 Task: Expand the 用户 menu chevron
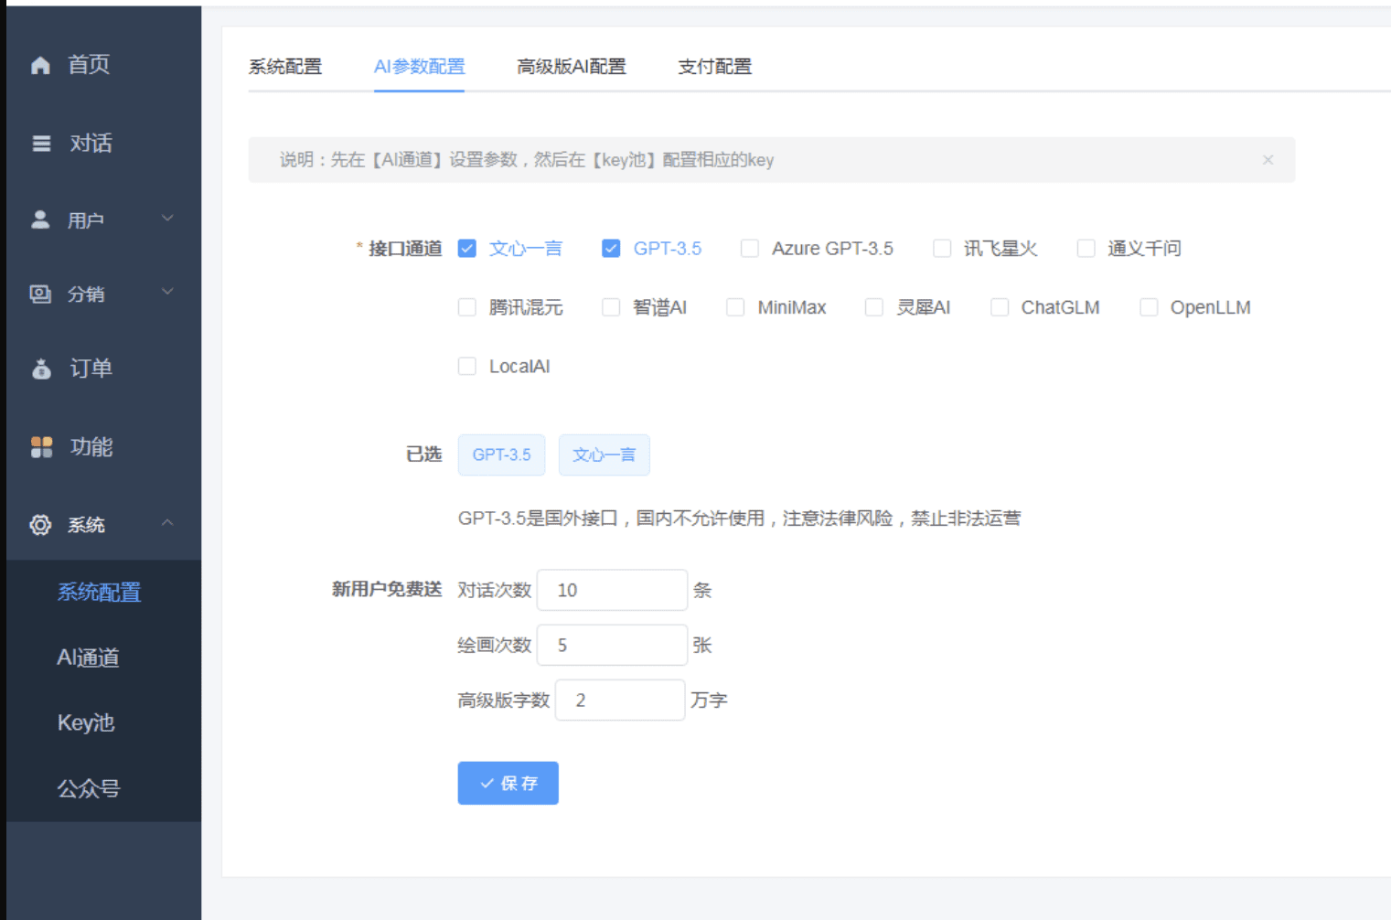point(167,218)
